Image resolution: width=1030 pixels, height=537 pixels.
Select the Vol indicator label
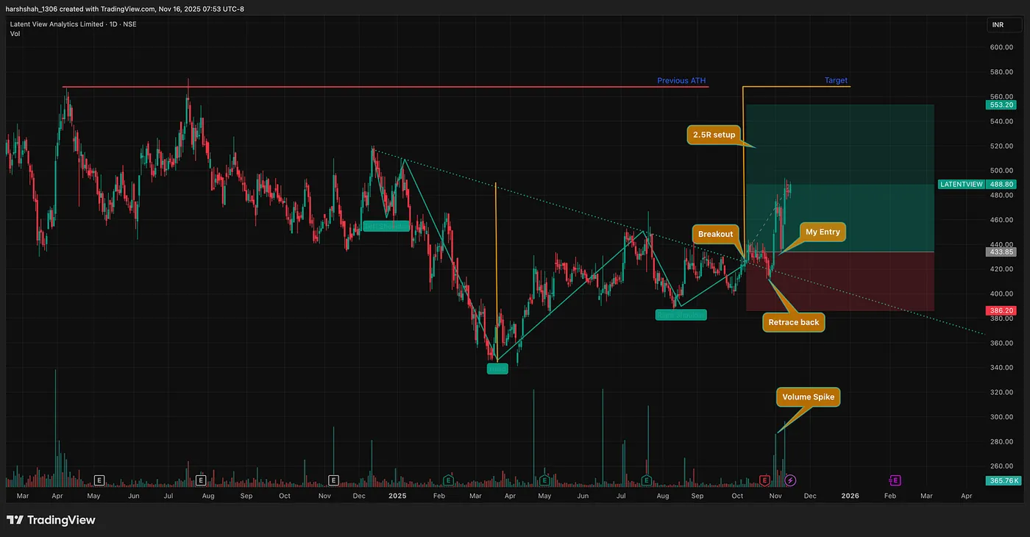(x=15, y=34)
